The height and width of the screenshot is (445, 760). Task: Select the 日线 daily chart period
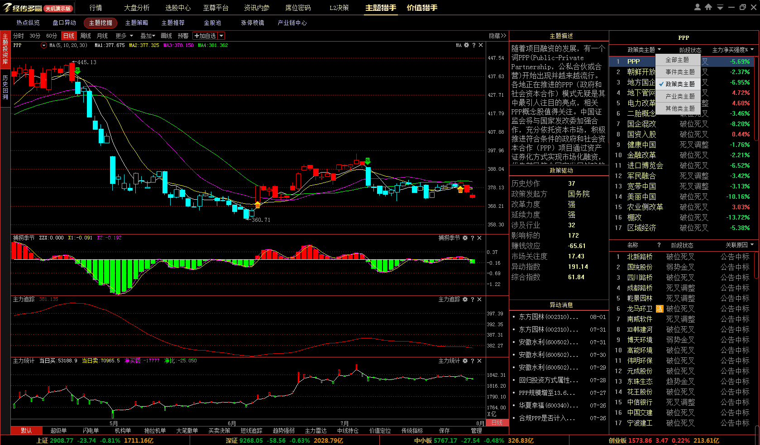tap(69, 36)
